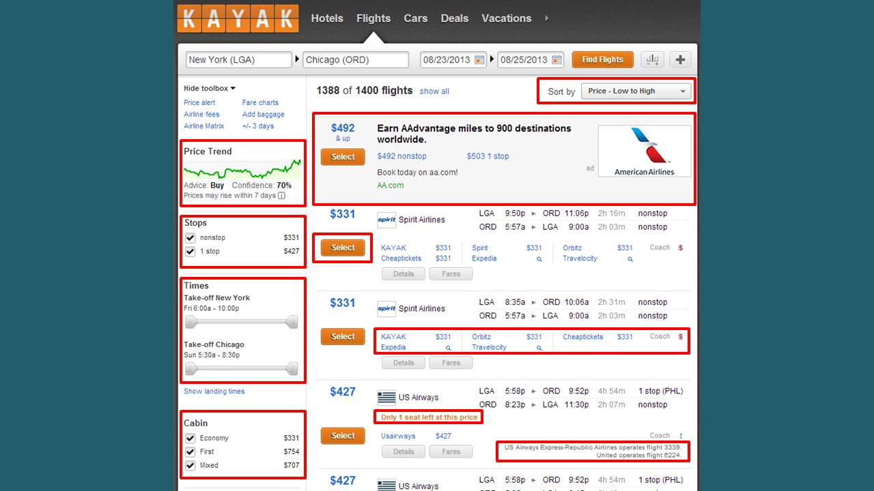874x491 pixels.
Task: Click the Find Flights button
Action: 602,59
